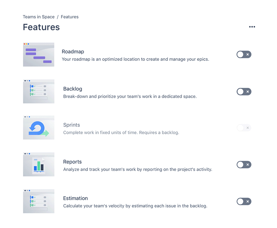
Task: Click the Reports bar chart illustration
Action: point(39,164)
